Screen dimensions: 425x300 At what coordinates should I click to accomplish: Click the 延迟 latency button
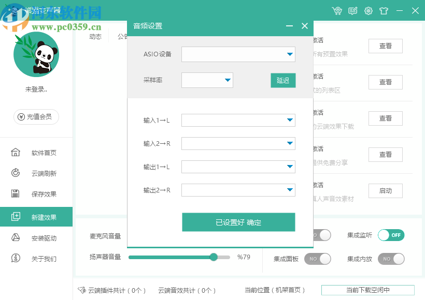tap(282, 80)
